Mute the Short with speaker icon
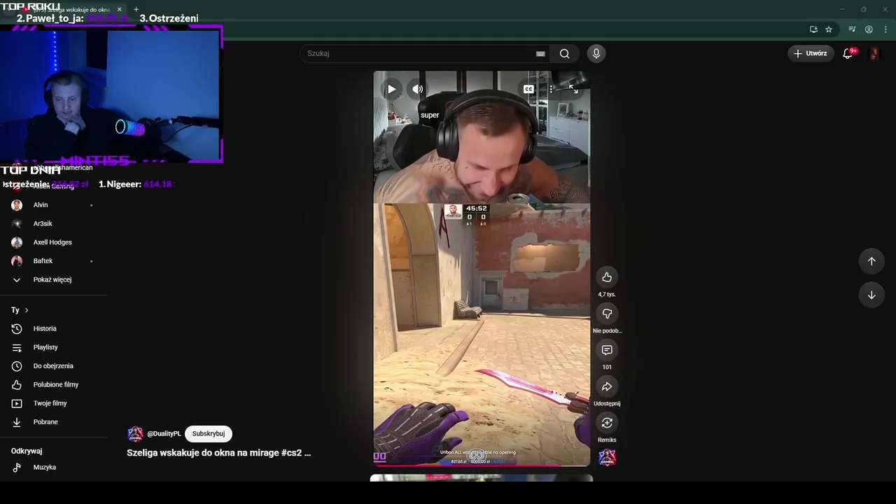 (x=418, y=89)
